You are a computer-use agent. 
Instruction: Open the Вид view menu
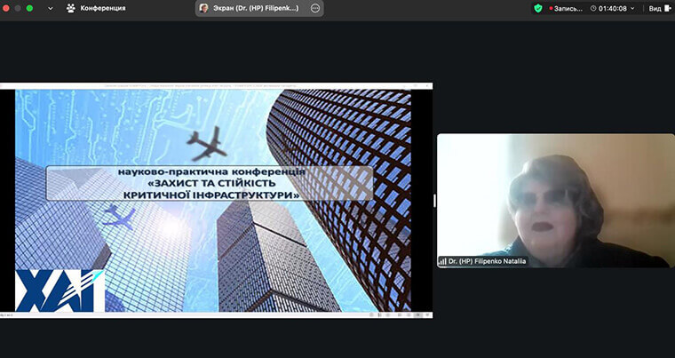pos(655,8)
